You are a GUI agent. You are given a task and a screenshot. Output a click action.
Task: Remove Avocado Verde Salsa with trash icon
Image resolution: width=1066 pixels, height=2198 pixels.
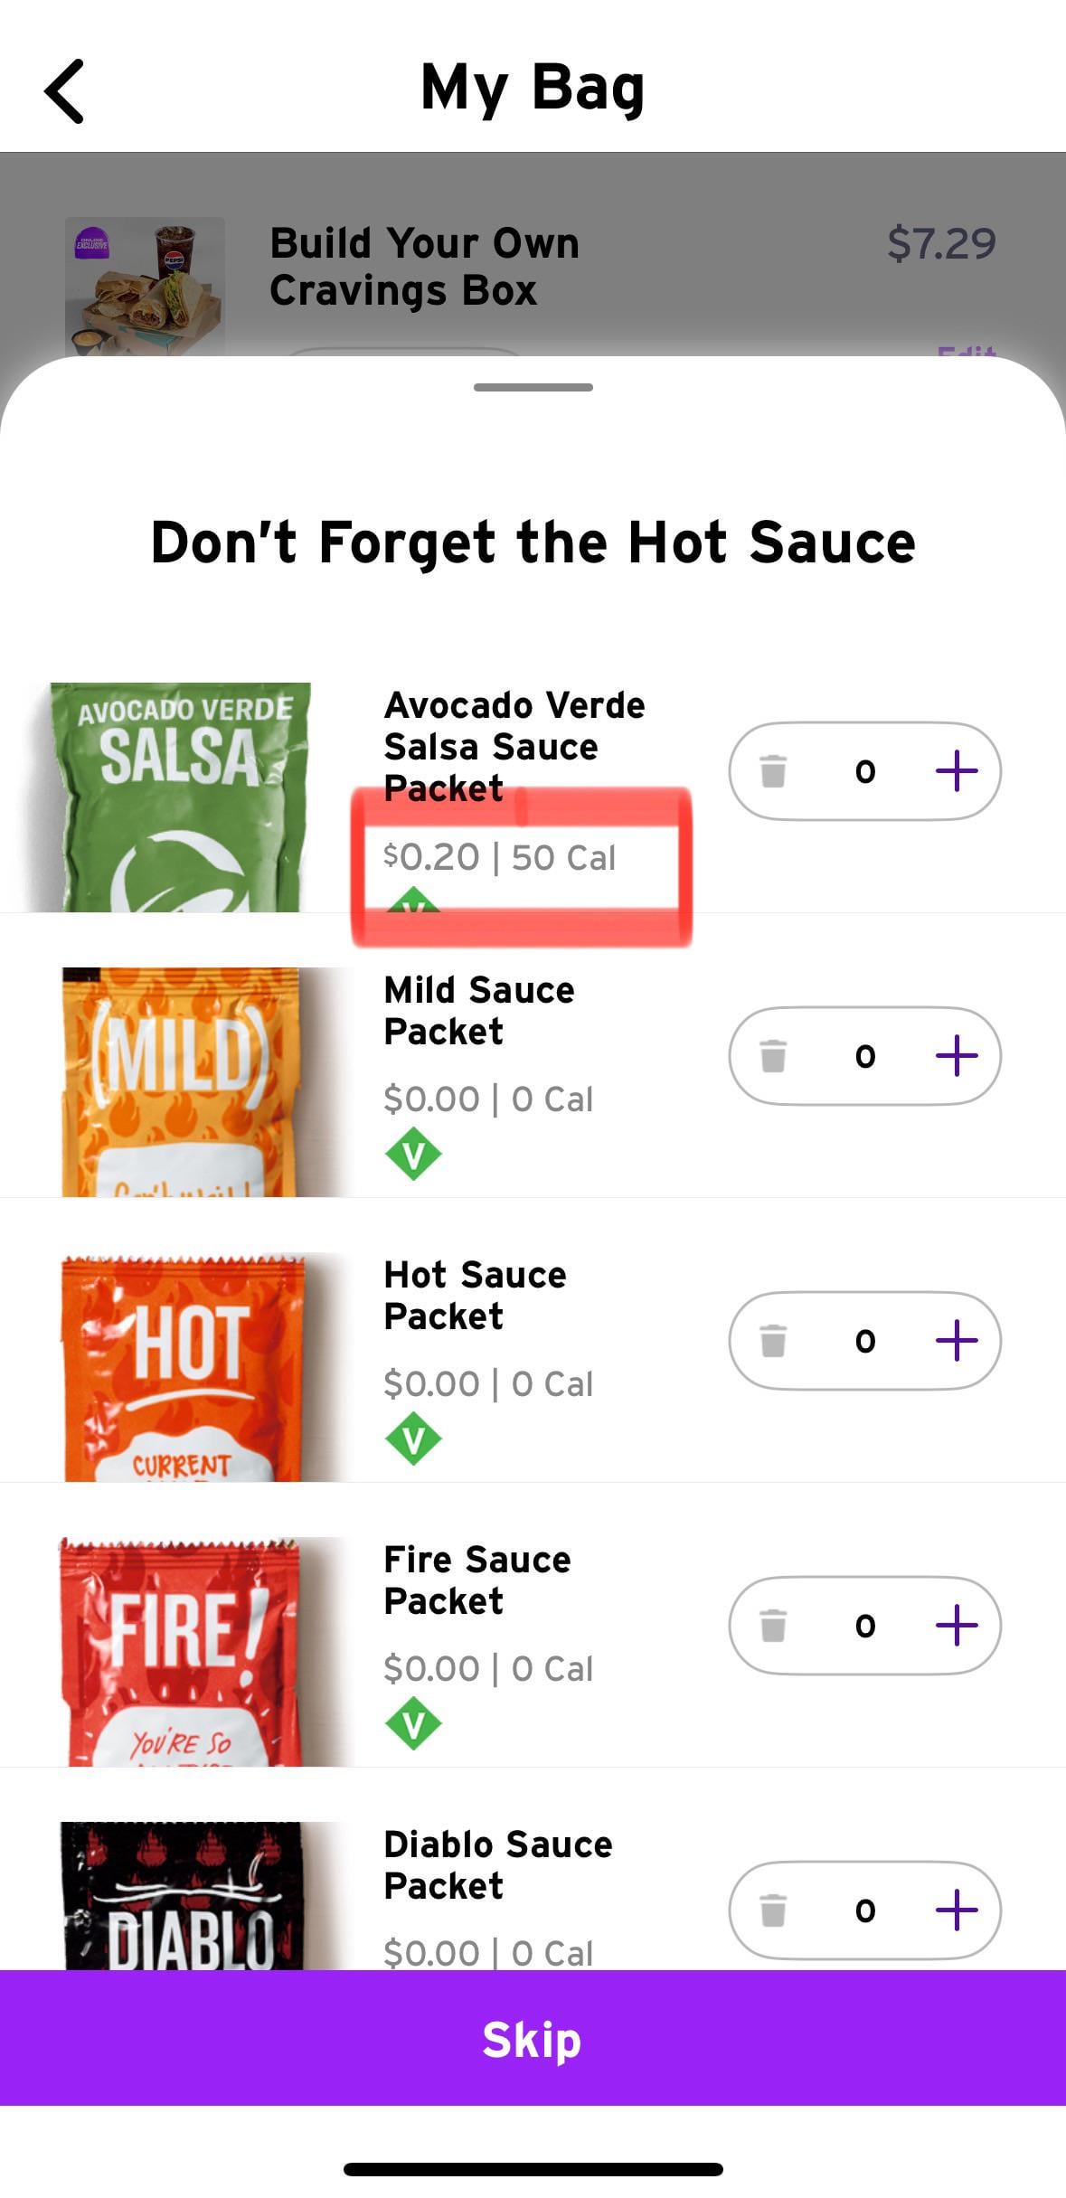click(x=773, y=771)
